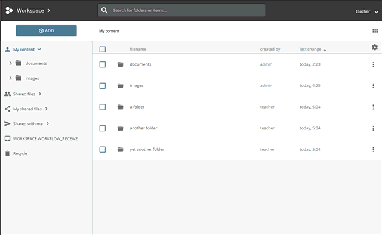
Task: Toggle sort arrow next to last change
Action: click(x=325, y=50)
